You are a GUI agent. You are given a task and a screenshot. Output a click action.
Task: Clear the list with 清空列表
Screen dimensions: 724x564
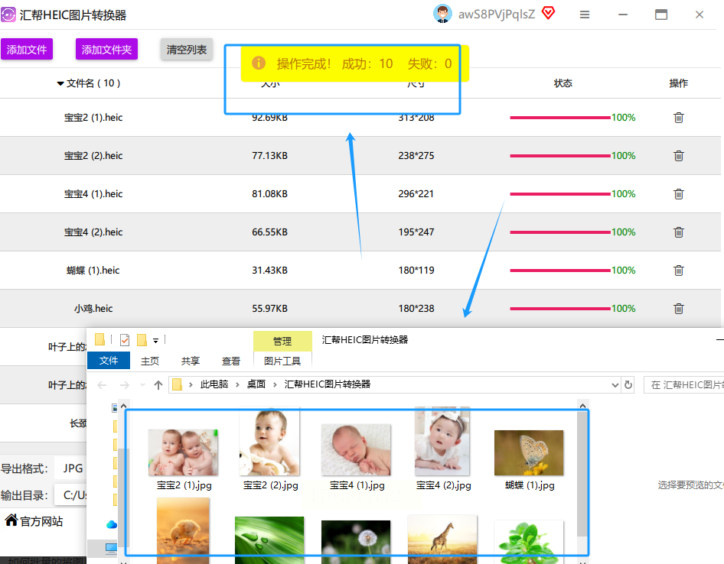[x=187, y=50]
